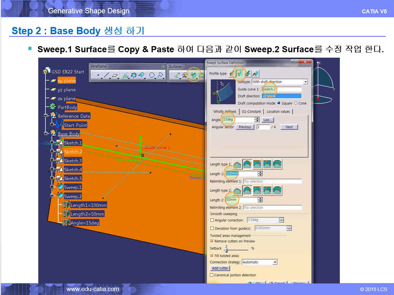Select the Circle tool in Wireframe toolbar

point(152,75)
